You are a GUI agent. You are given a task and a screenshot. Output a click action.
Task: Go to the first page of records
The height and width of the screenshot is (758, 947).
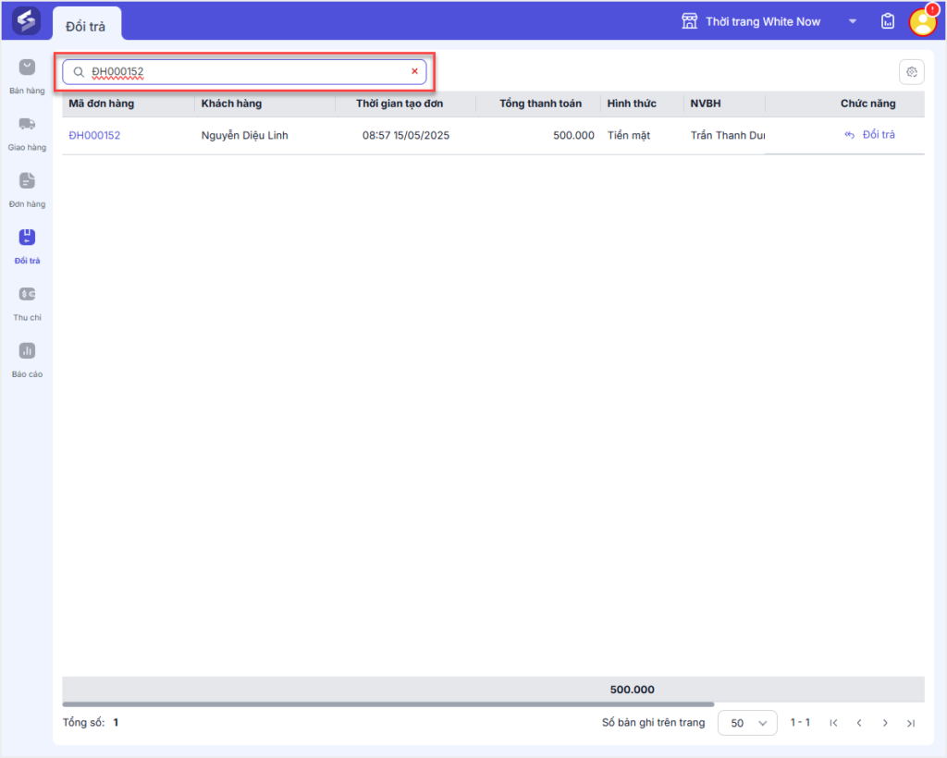click(833, 723)
